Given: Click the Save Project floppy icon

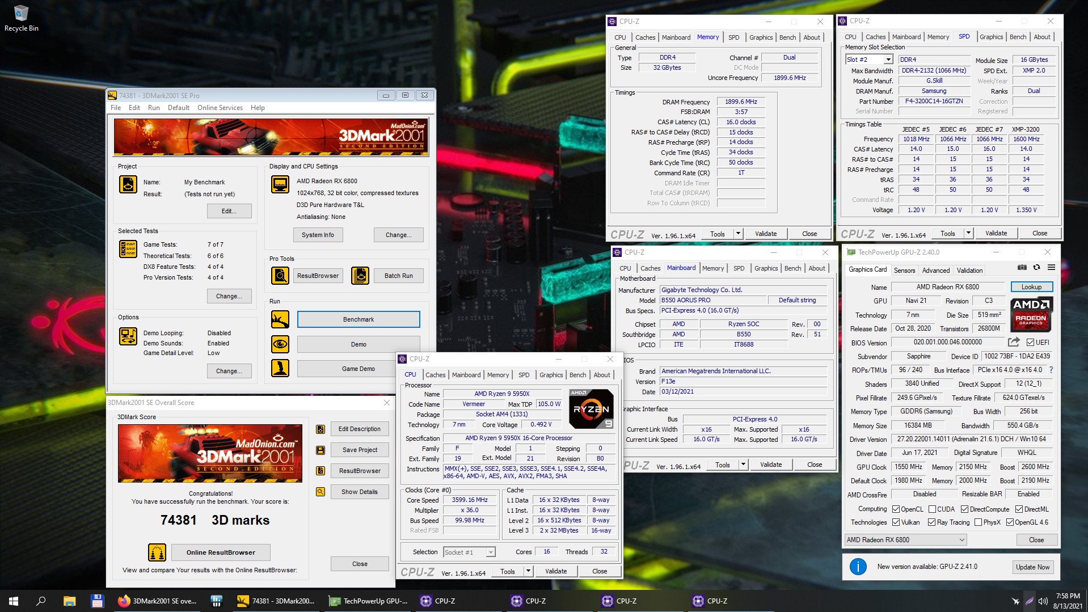Looking at the screenshot, I should point(321,450).
